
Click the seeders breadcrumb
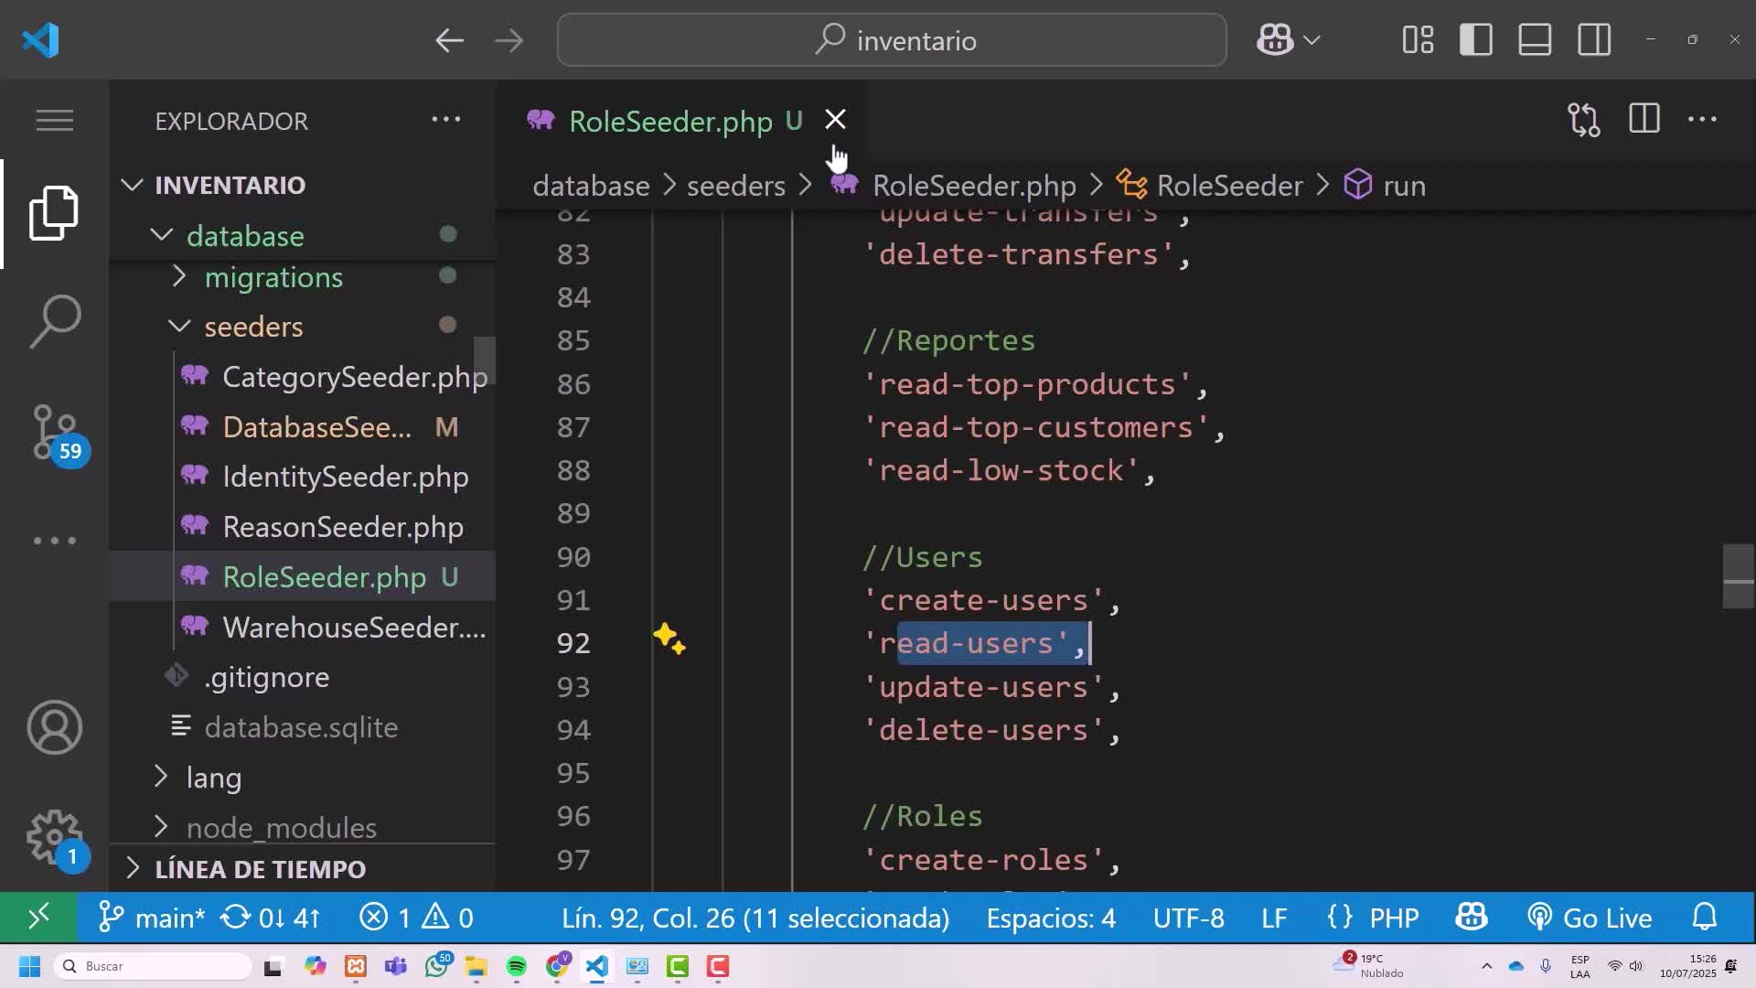[x=735, y=186]
